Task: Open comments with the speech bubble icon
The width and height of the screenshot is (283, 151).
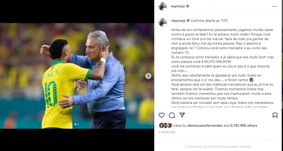Action: click(172, 115)
